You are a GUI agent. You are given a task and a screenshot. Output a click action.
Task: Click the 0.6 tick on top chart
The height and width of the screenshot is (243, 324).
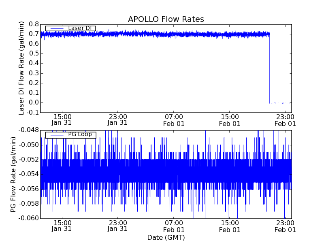(34, 44)
